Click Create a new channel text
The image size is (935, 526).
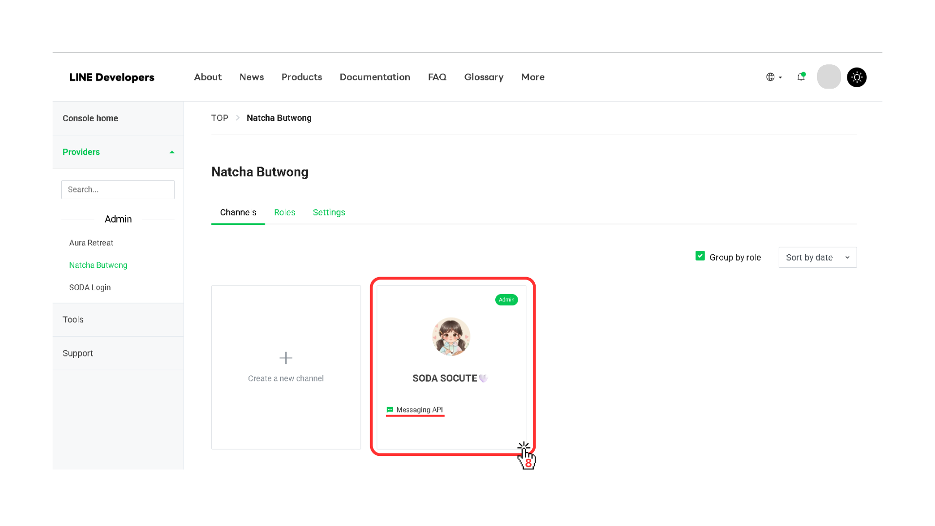tap(286, 378)
